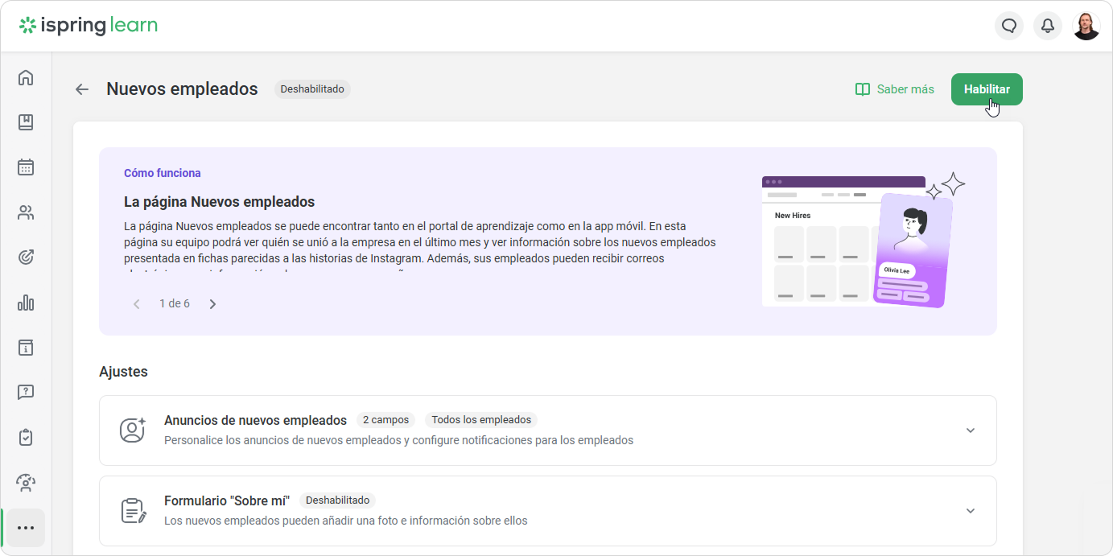Open the users icon in sidebar
1113x556 pixels.
(26, 213)
